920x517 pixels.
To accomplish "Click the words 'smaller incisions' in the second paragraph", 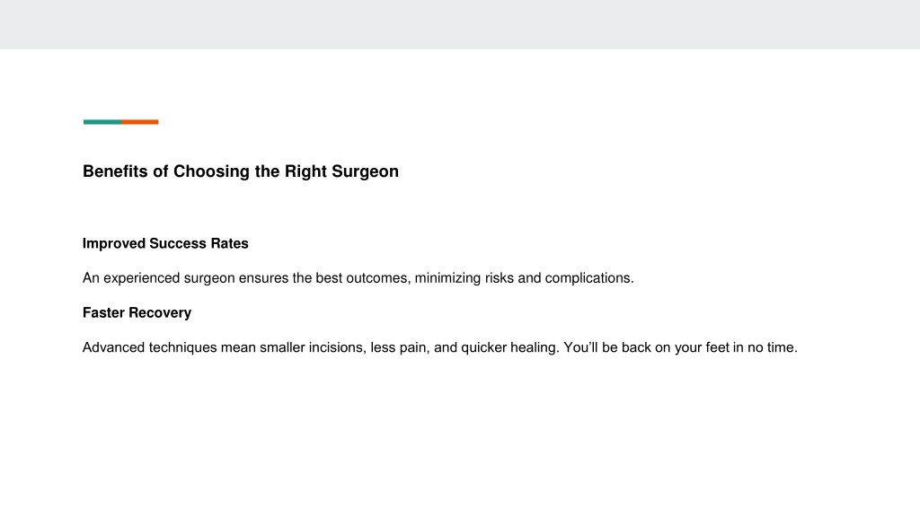I will pos(313,347).
